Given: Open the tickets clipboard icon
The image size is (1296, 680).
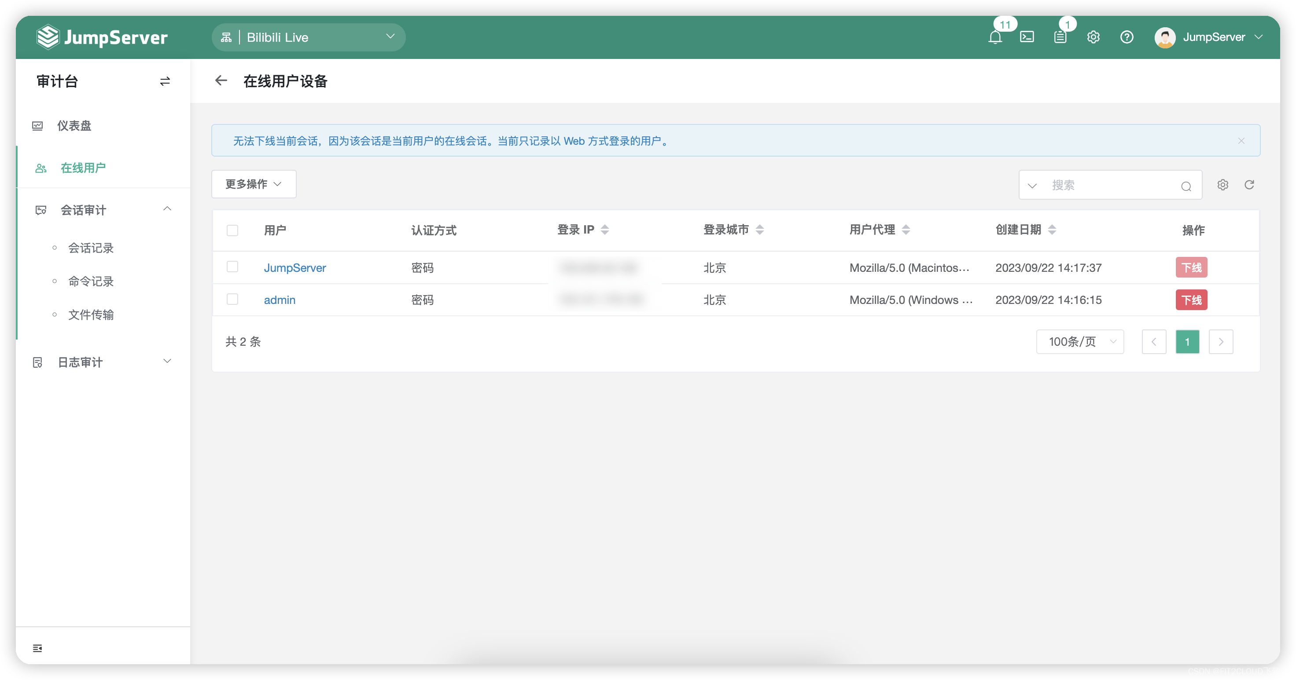Looking at the screenshot, I should click(x=1060, y=37).
